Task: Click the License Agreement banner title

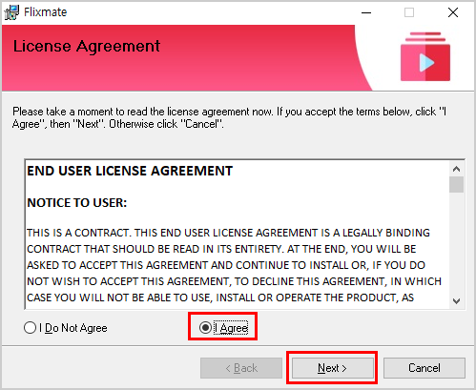Action: pyautogui.click(x=87, y=46)
